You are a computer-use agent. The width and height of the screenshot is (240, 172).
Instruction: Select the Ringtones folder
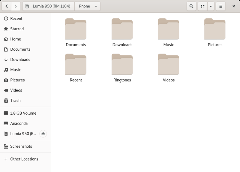tap(122, 68)
